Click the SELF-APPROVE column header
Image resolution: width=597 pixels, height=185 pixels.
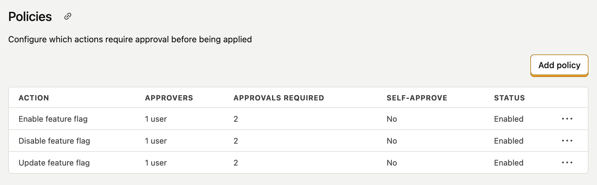tap(417, 98)
